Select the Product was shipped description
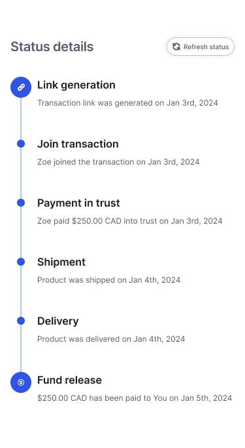The width and height of the screenshot is (245, 448). click(x=108, y=280)
